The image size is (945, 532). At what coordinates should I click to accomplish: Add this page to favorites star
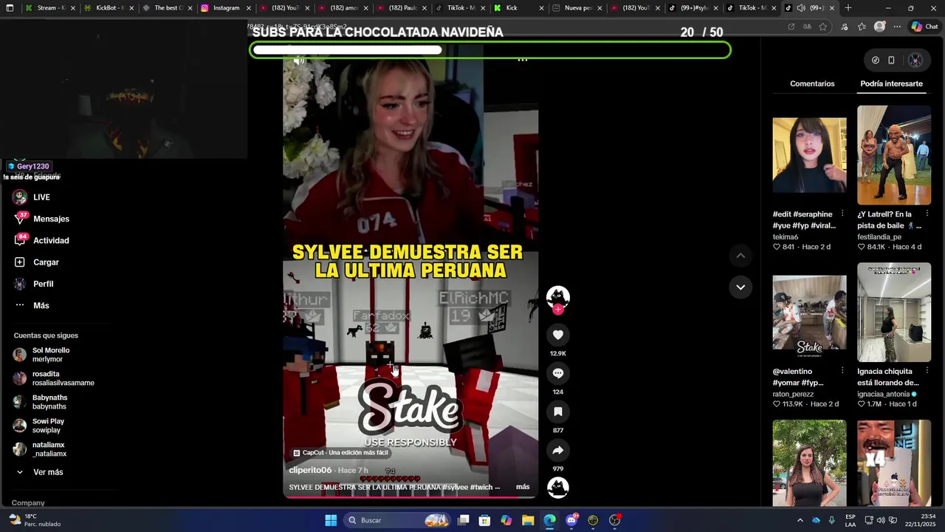(x=823, y=27)
